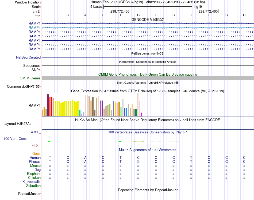Click 'Human Feb. 2009 (GRCh37/hg19)' assembly text
Image resolution: width=254 pixels, height=200 pixels.
[117, 2]
